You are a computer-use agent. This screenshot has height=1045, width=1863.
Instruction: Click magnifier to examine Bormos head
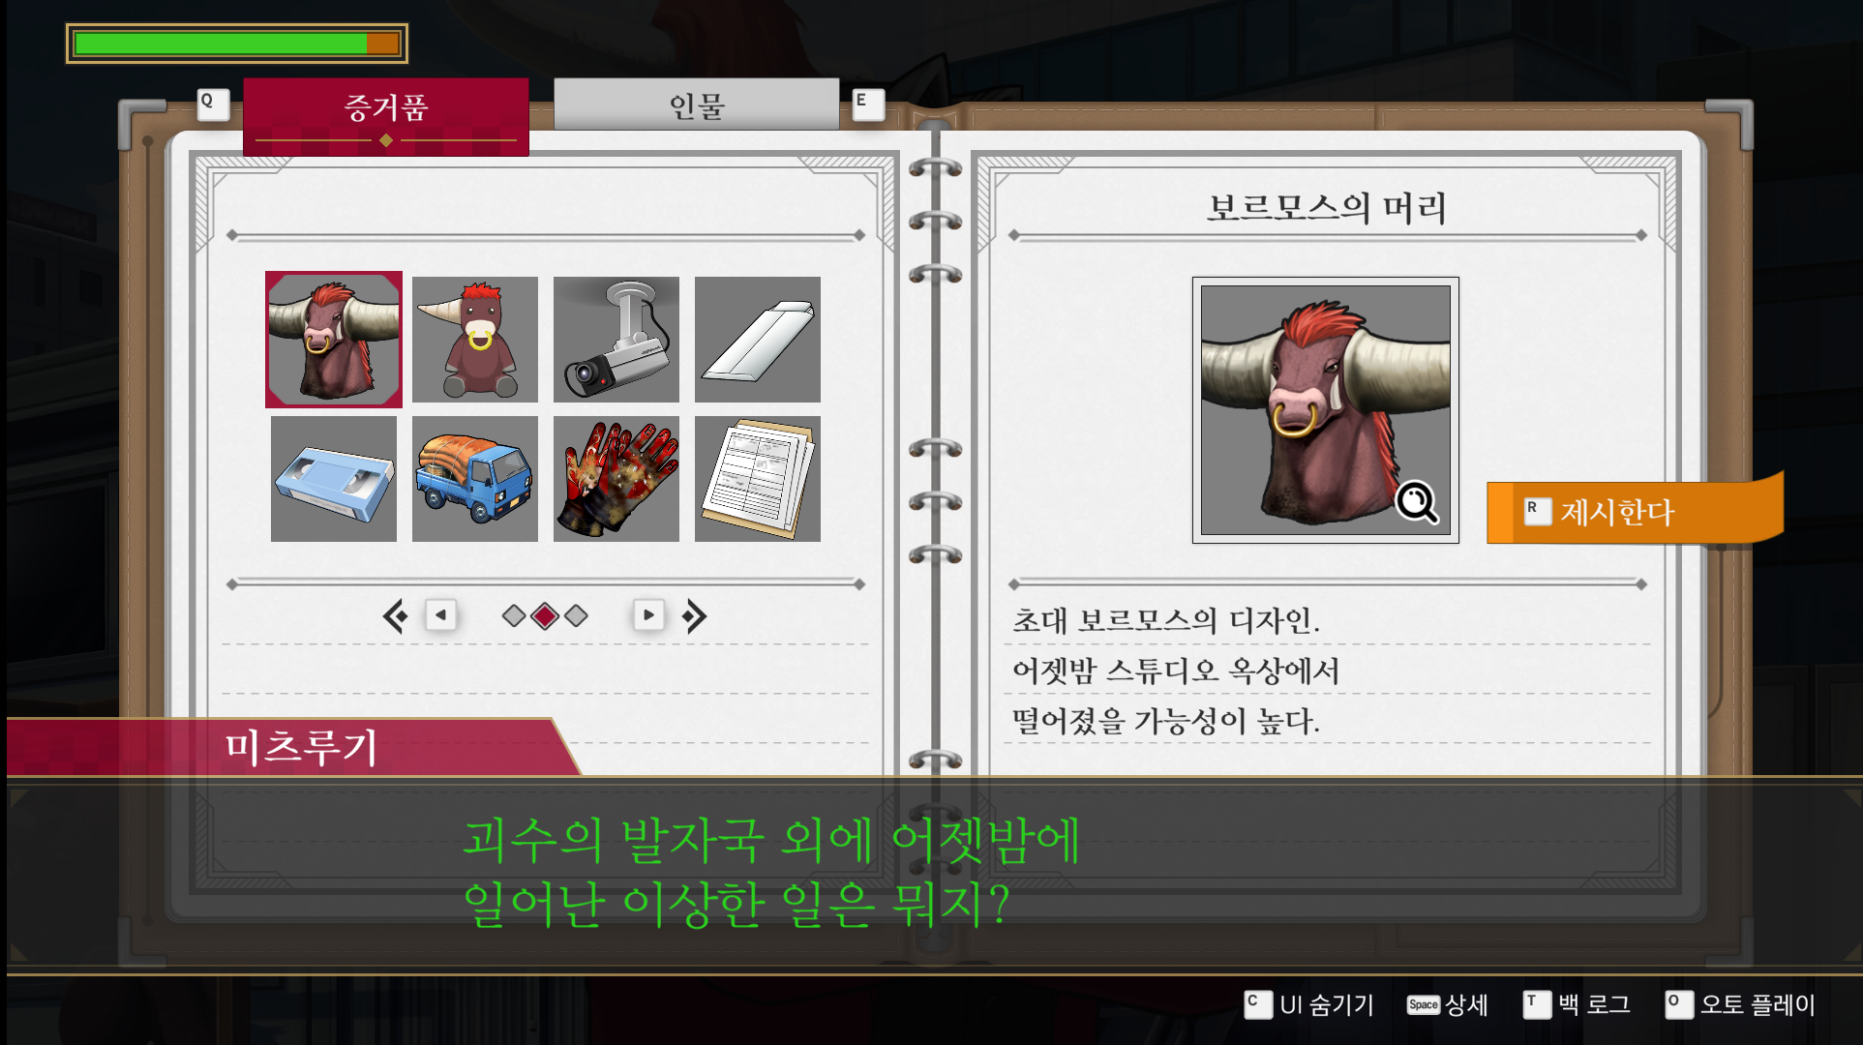point(1417,502)
